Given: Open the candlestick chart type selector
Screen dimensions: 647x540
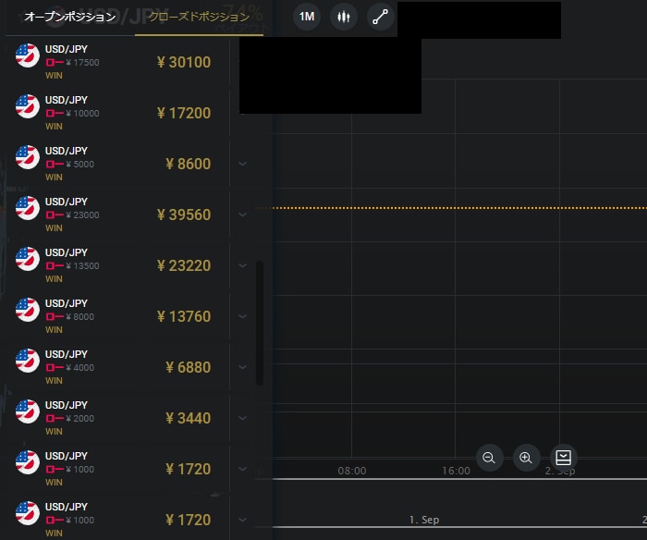Looking at the screenshot, I should [343, 17].
